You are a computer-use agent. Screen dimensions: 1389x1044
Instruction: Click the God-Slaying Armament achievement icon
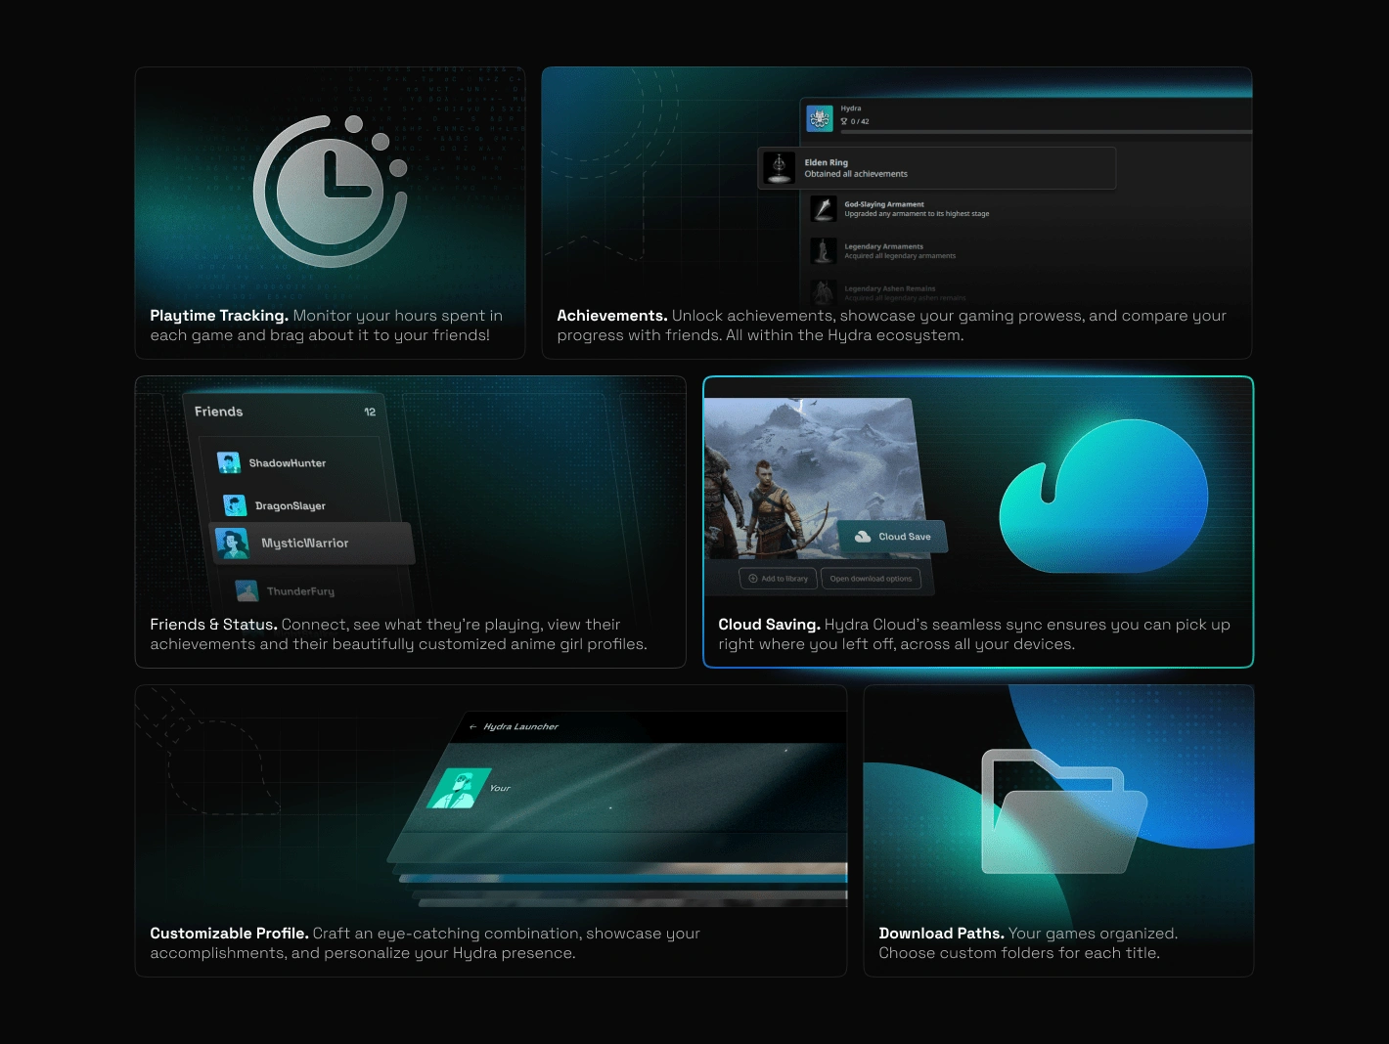(824, 208)
